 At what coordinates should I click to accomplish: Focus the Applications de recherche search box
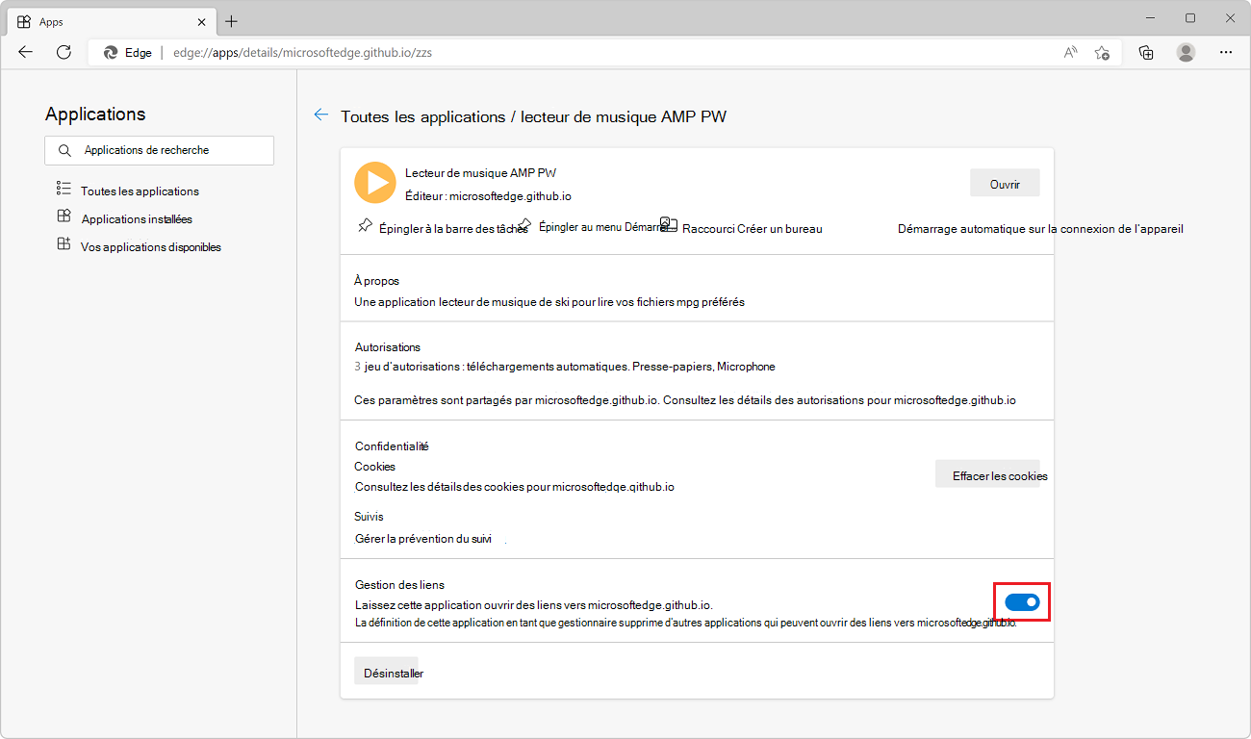(159, 150)
